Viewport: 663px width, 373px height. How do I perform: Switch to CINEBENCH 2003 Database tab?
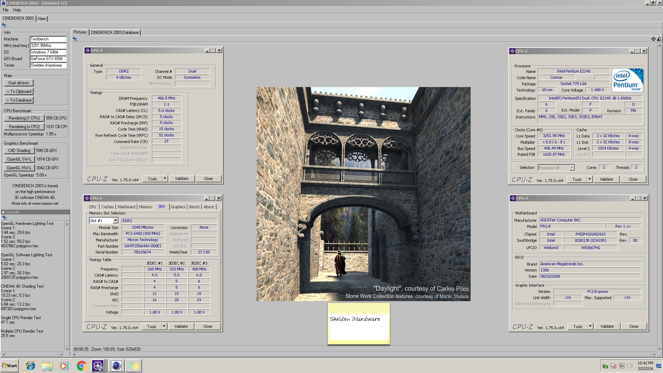115,32
